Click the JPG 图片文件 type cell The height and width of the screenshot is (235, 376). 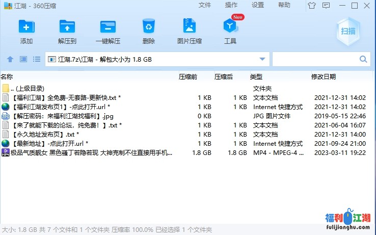(272, 116)
